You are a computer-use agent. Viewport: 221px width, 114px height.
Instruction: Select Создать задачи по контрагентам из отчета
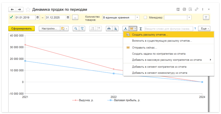tap(169, 54)
